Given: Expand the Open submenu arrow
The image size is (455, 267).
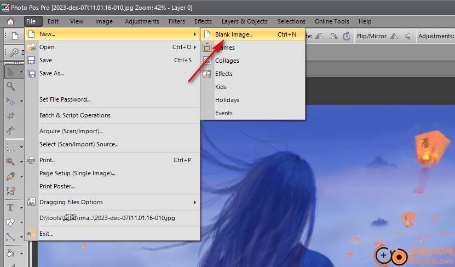Looking at the screenshot, I should point(195,47).
